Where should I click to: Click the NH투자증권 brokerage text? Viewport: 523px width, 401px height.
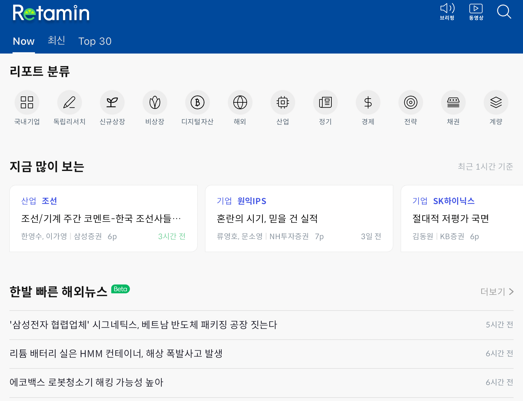(x=289, y=236)
